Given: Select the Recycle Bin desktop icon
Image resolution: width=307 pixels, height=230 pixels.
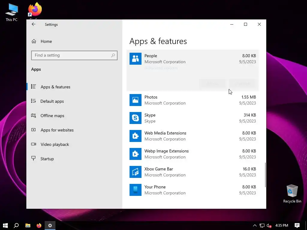Looking at the screenshot, I should [x=292, y=194].
